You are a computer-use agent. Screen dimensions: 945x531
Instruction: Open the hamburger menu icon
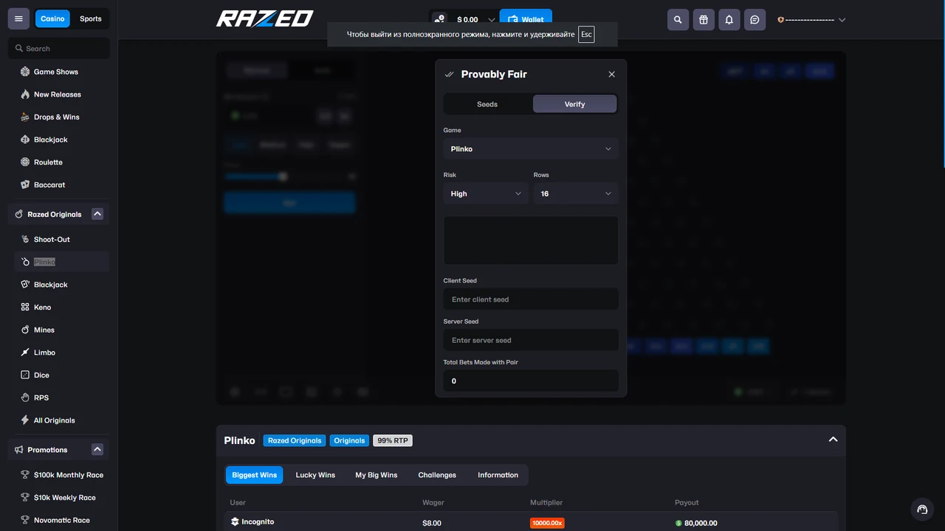pyautogui.click(x=18, y=19)
